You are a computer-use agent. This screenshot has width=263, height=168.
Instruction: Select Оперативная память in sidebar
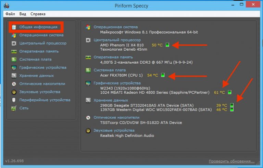tap(39, 51)
